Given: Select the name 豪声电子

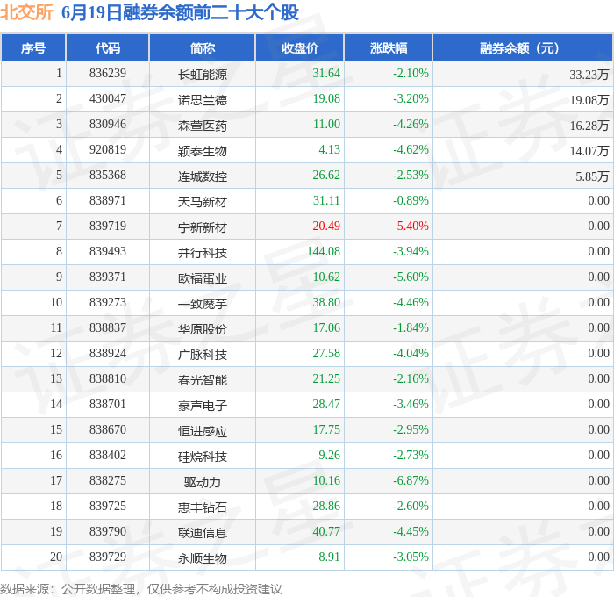Looking at the screenshot, I should coord(203,406).
